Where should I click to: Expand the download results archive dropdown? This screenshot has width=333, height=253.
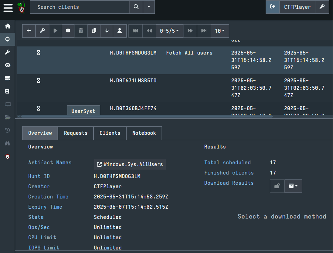coord(293,186)
